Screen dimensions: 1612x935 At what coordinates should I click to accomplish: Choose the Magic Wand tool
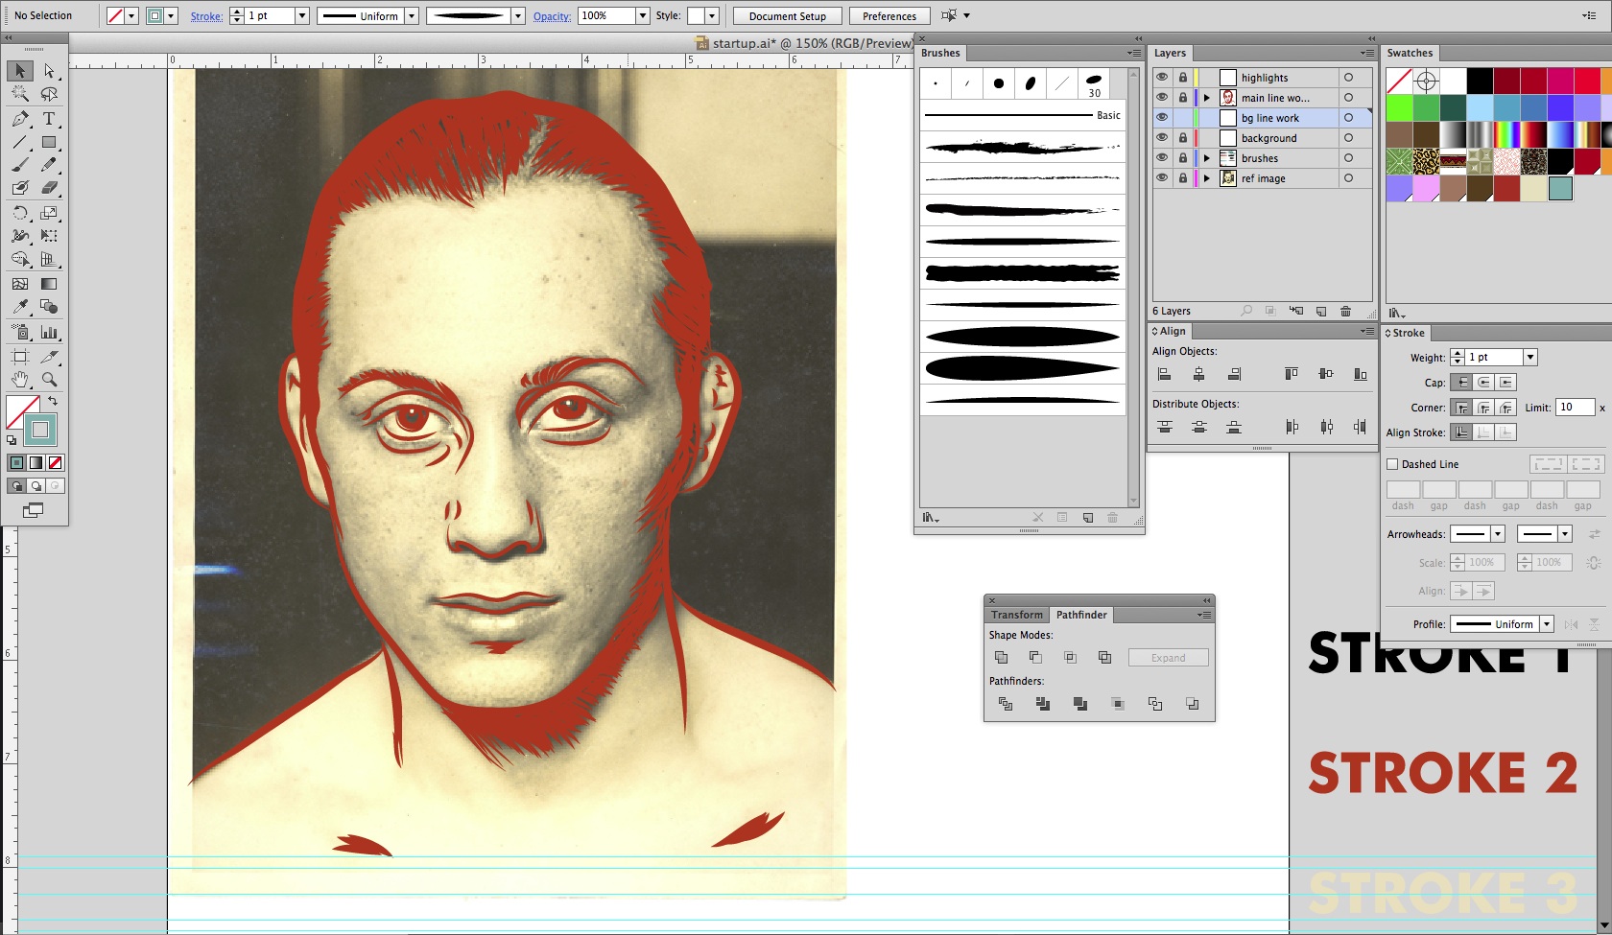point(20,94)
